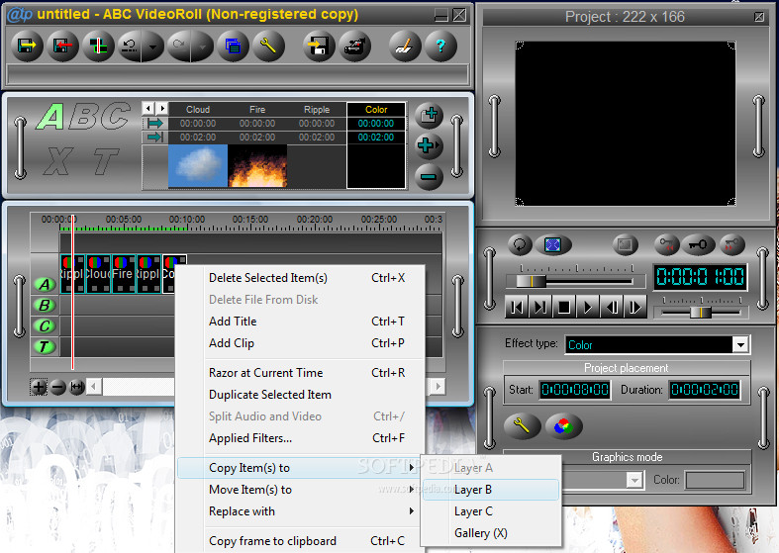The image size is (779, 553).
Task: Open settings with the toolbar wrench icon
Action: pos(268,46)
